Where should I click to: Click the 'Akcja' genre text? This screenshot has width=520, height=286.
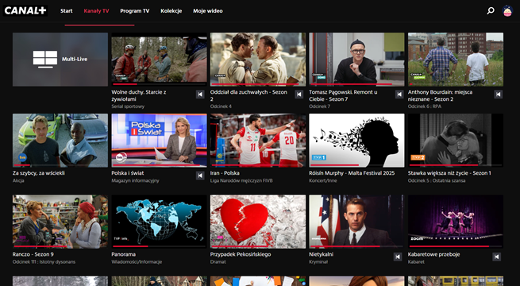pyautogui.click(x=18, y=181)
